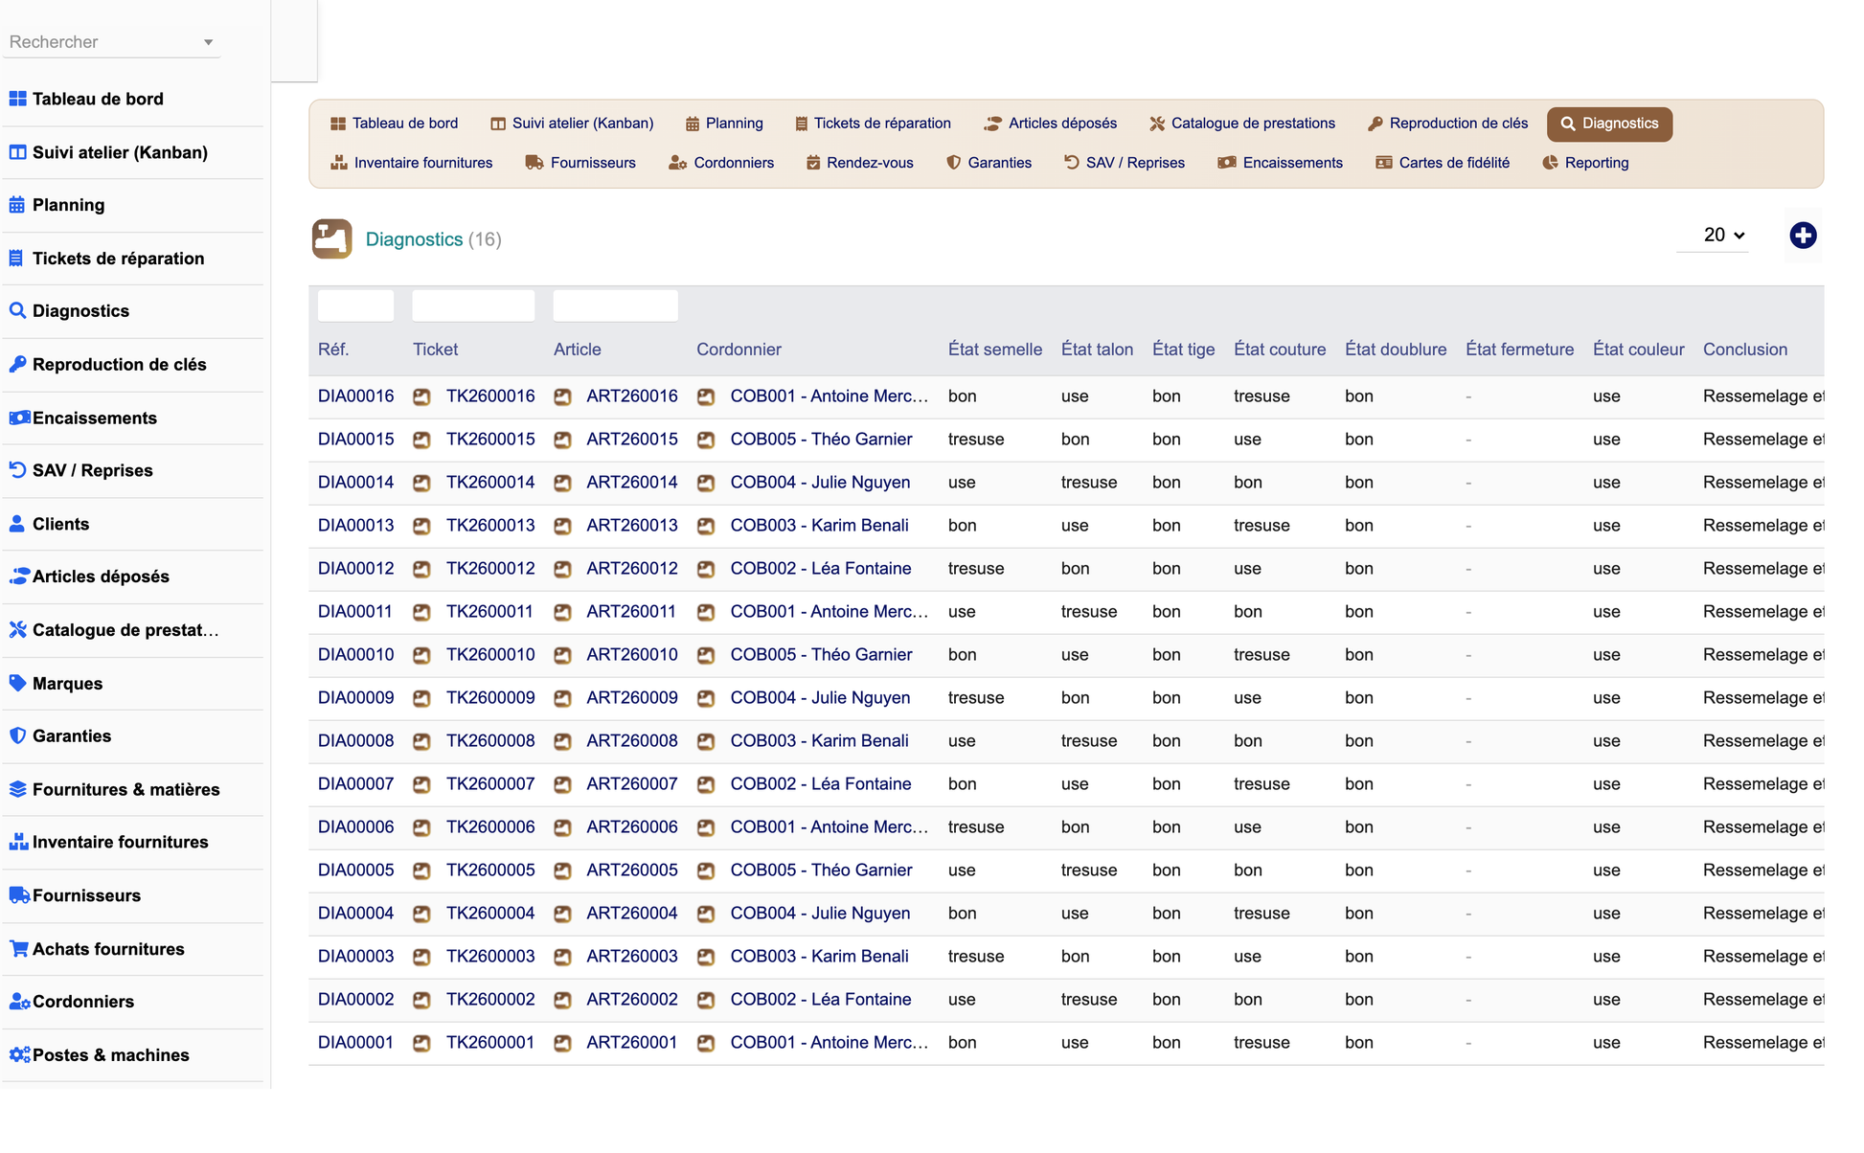Click 'tresuse' semelle cell in row DIA00015

pyautogui.click(x=976, y=440)
